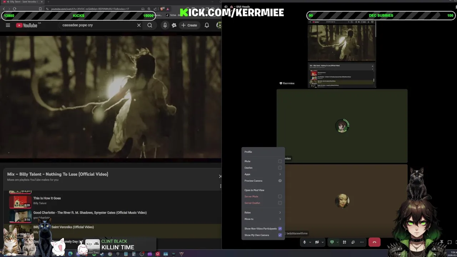This screenshot has height=257, width=457.
Task: Reload the browser page
Action: tap(14, 9)
